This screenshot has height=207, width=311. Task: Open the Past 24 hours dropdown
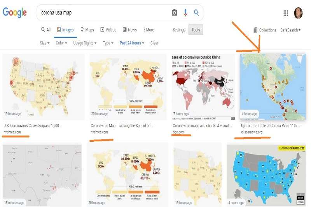point(132,43)
